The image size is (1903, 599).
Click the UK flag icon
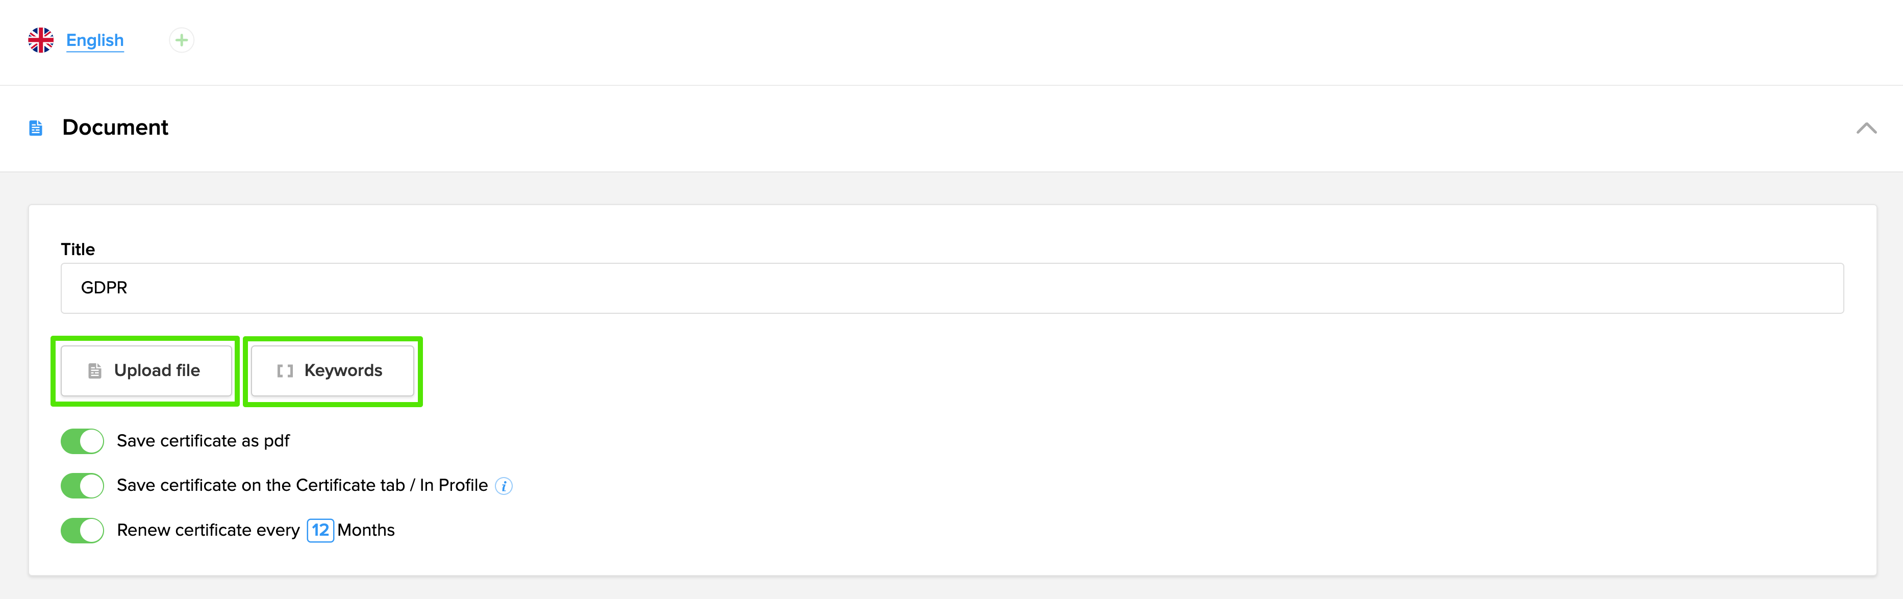(41, 40)
